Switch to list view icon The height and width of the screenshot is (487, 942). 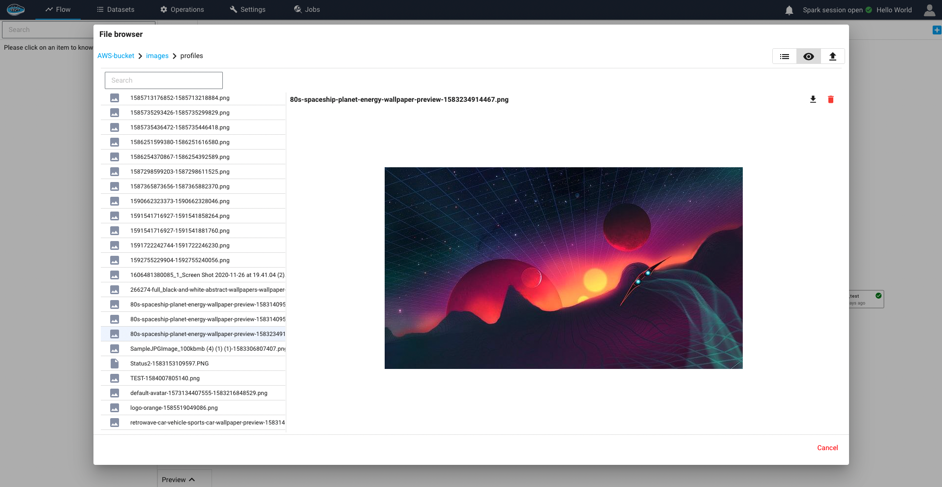[785, 57]
